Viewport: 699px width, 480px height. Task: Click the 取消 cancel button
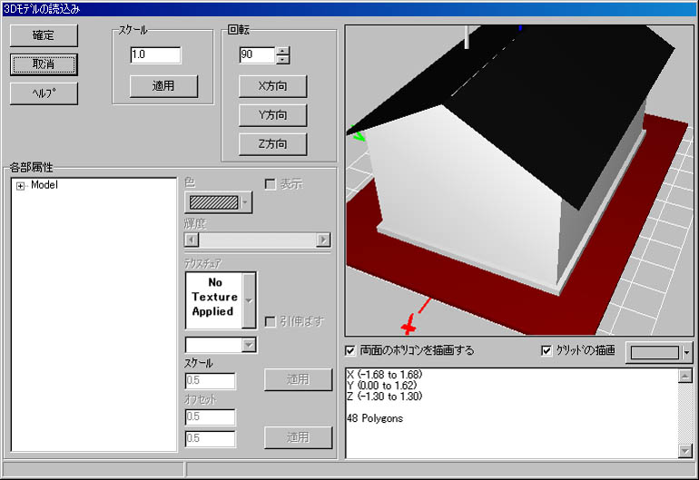click(x=44, y=64)
